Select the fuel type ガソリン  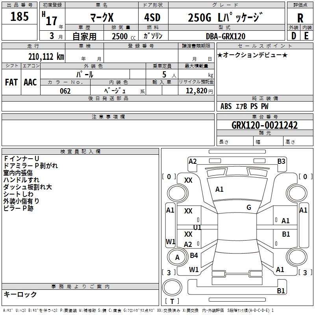tap(153, 36)
